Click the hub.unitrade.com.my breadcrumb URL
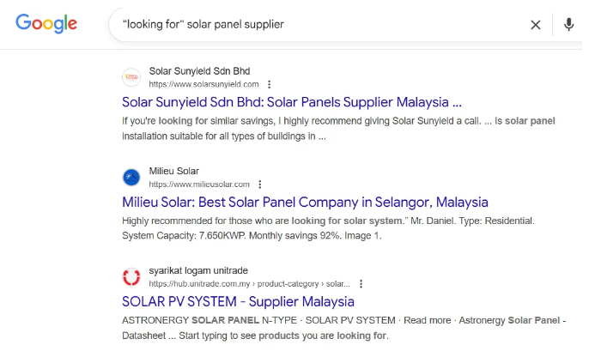 pyautogui.click(x=250, y=283)
